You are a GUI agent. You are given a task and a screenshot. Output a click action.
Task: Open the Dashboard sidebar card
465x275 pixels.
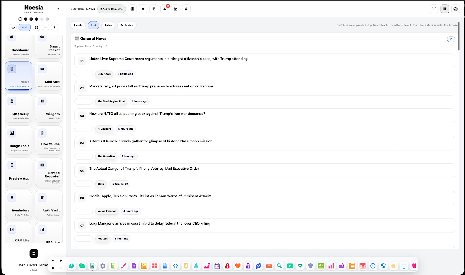[19, 47]
